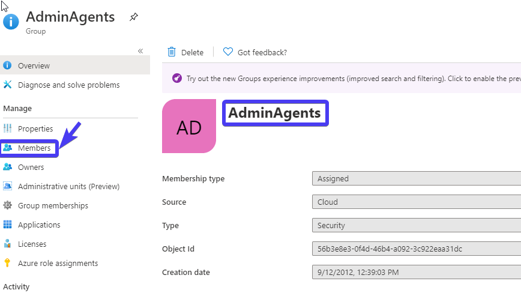
Task: Click the Object Id label
Action: pyautogui.click(x=178, y=249)
